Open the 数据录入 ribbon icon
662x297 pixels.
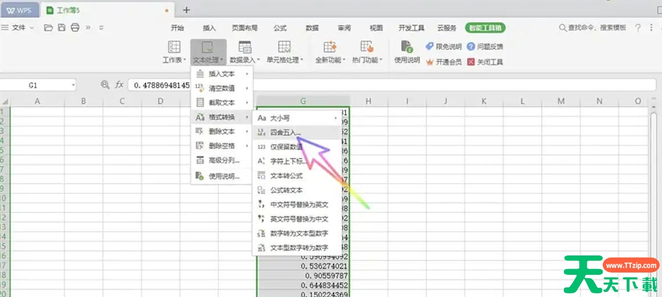point(245,47)
